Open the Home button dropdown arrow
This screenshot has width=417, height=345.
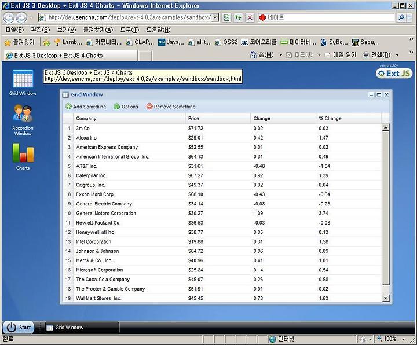coord(280,55)
